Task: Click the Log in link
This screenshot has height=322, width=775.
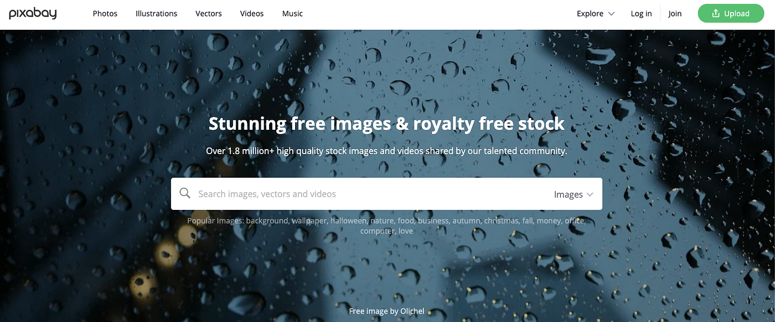Action: [641, 14]
